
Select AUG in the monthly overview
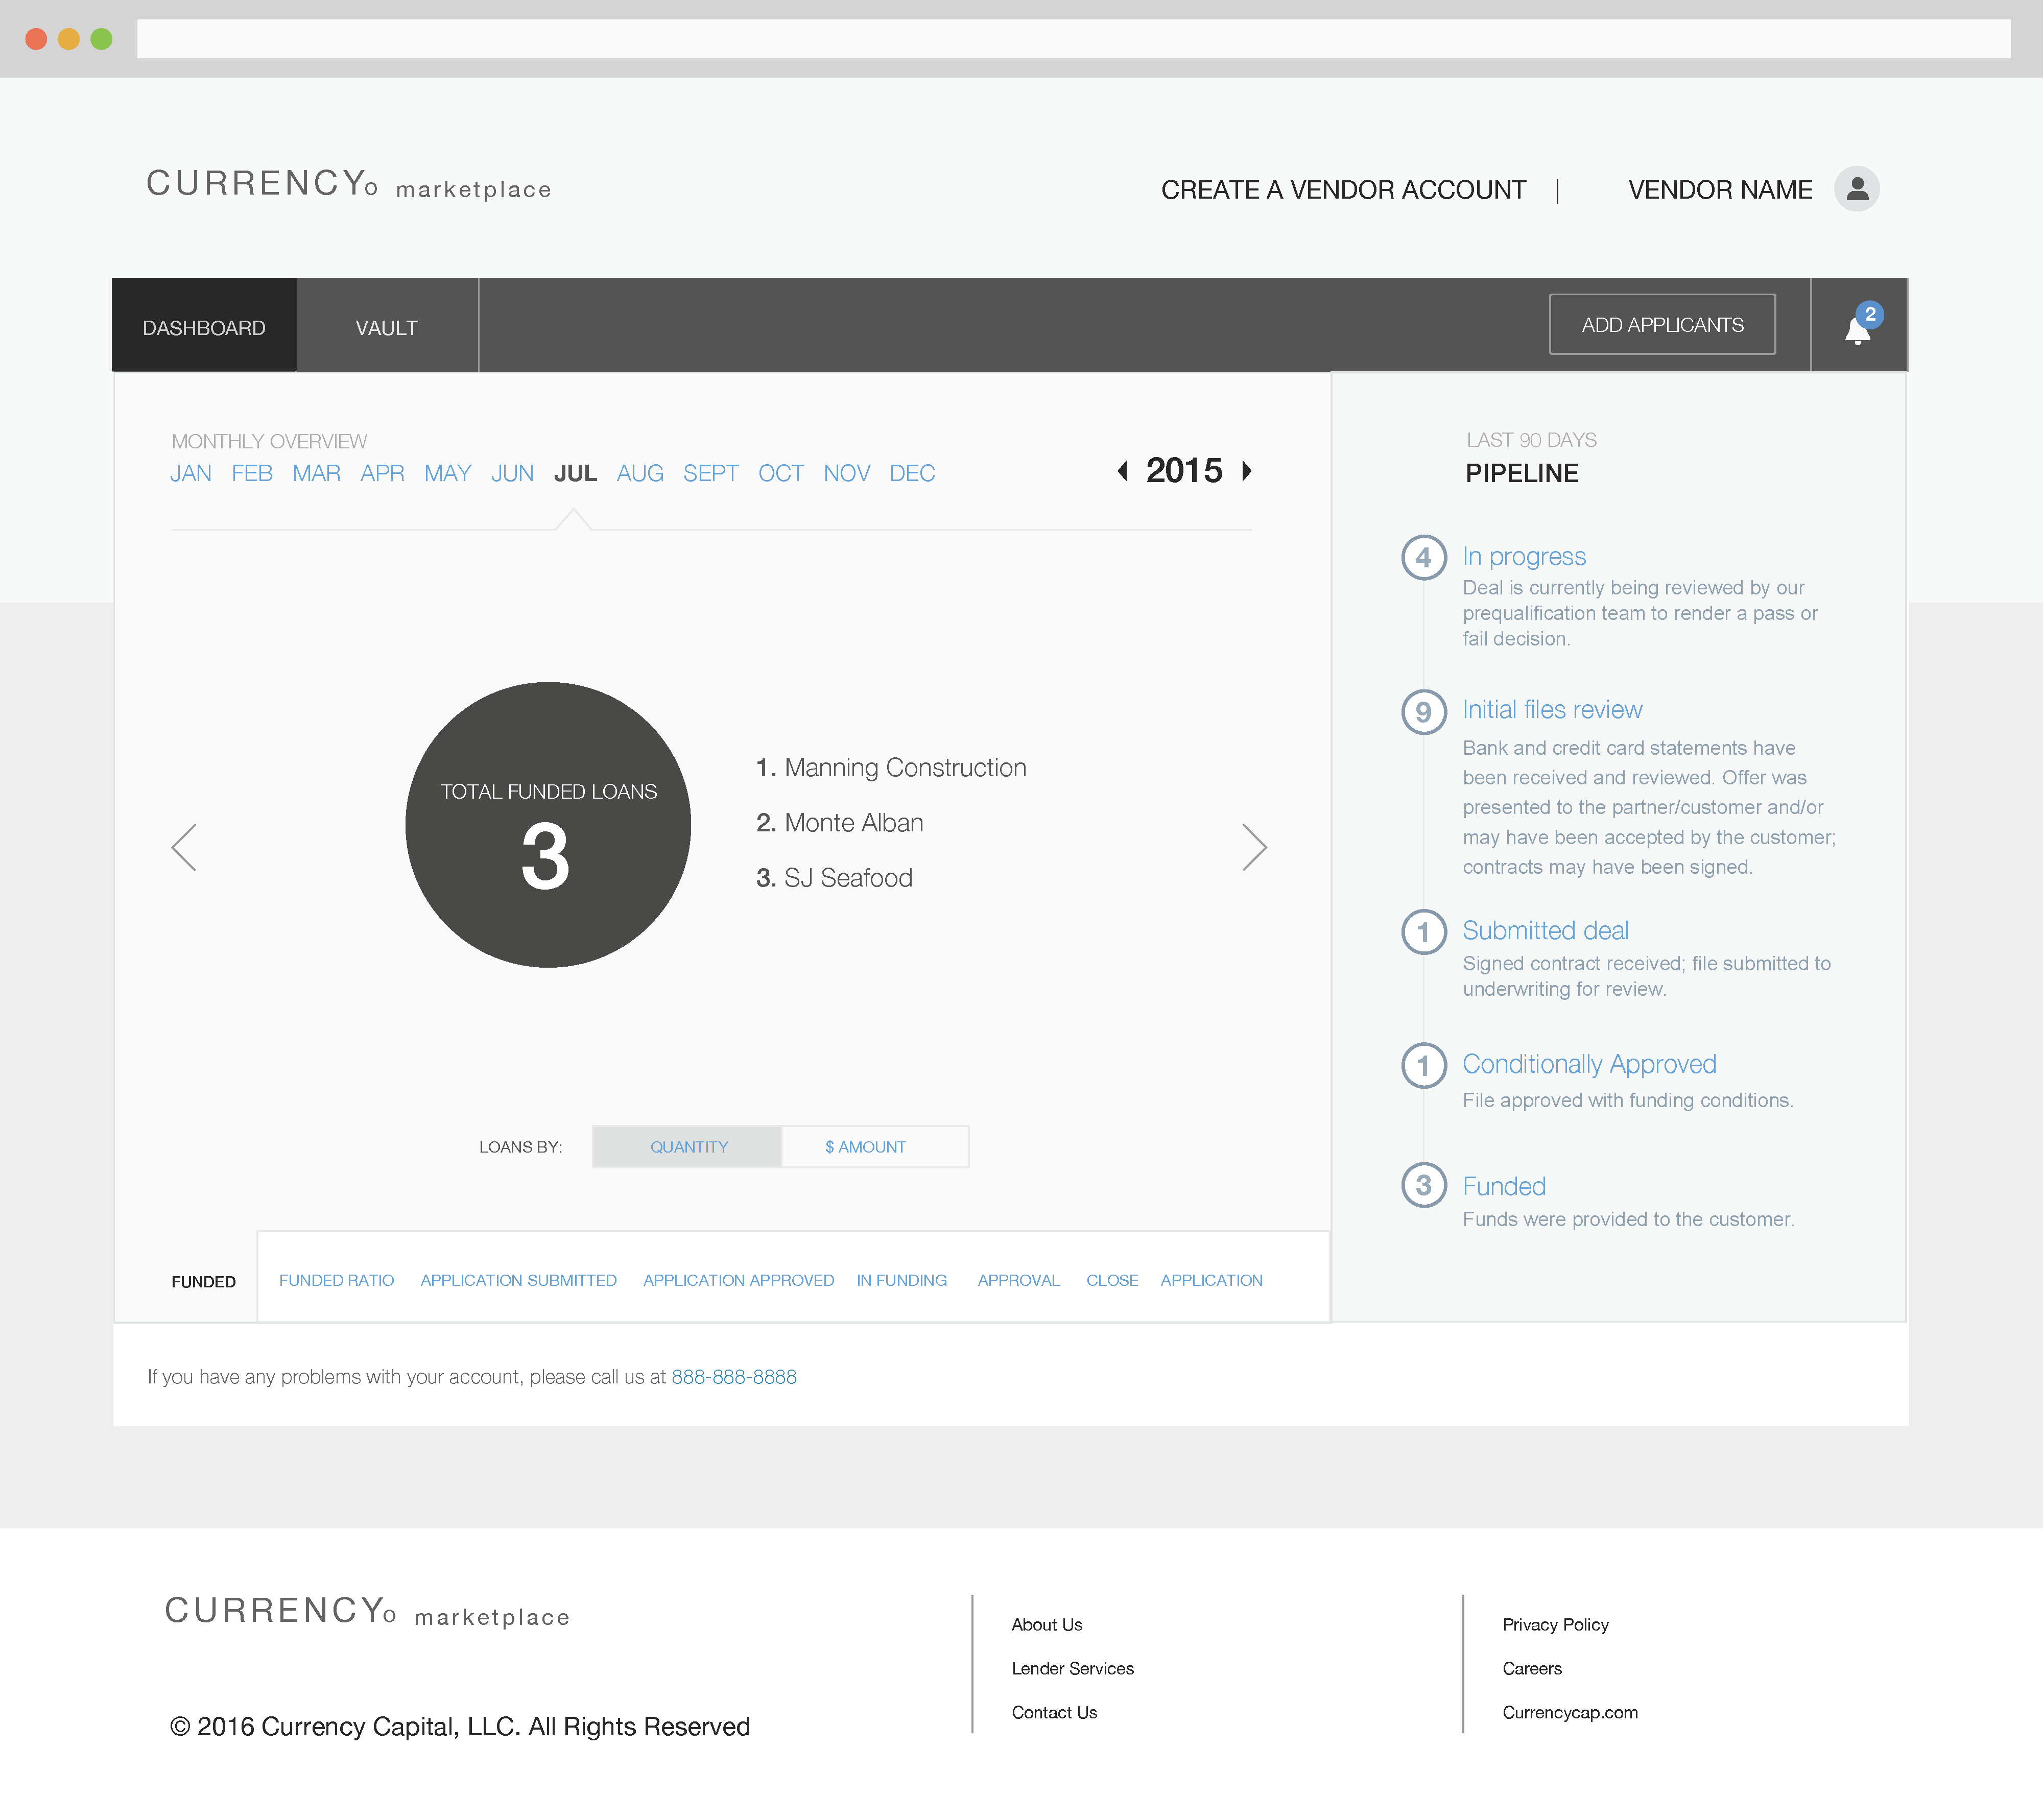640,473
